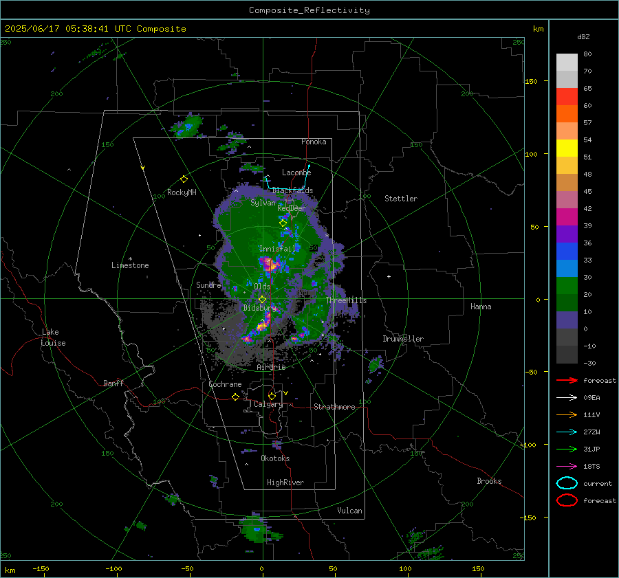Click the Sylvan label
Screen dimensions: 619x578
[x=263, y=203]
